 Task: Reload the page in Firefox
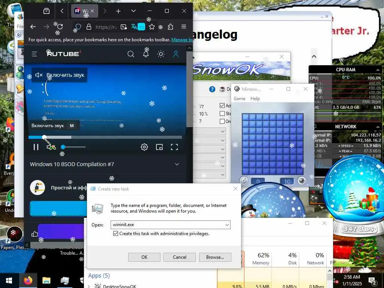point(60,27)
